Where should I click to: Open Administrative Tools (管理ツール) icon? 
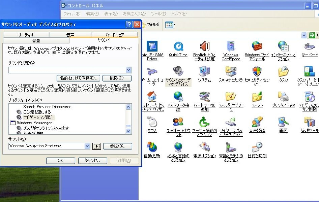310,122
